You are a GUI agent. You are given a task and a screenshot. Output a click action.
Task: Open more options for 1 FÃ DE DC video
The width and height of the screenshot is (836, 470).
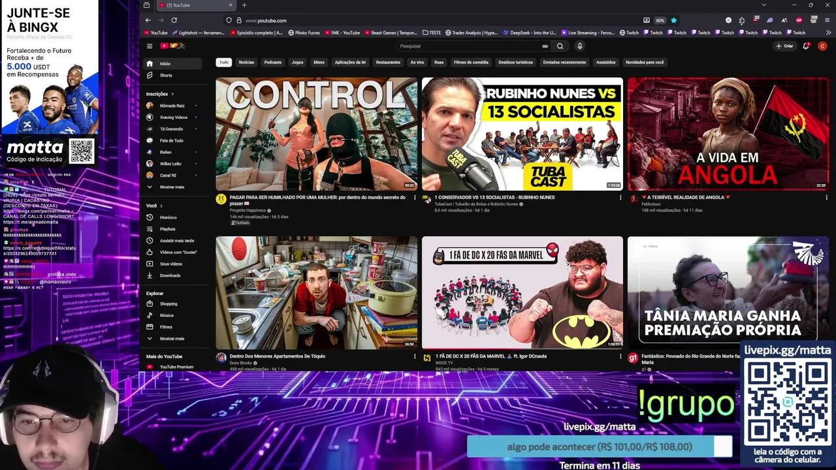(620, 356)
